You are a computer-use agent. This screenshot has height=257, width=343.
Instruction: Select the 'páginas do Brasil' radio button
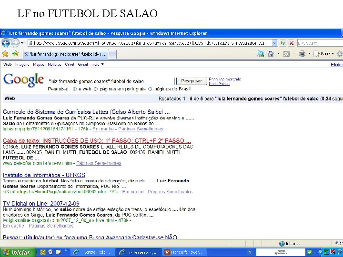tap(150, 89)
